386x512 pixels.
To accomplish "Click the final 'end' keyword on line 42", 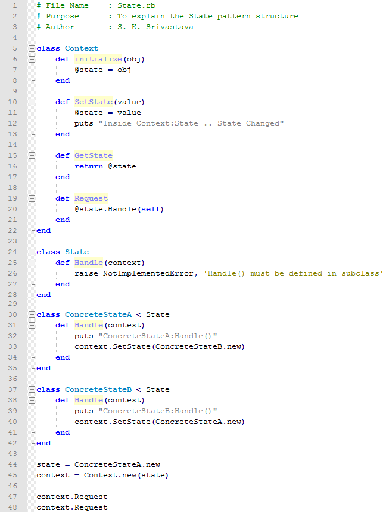I will point(43,443).
